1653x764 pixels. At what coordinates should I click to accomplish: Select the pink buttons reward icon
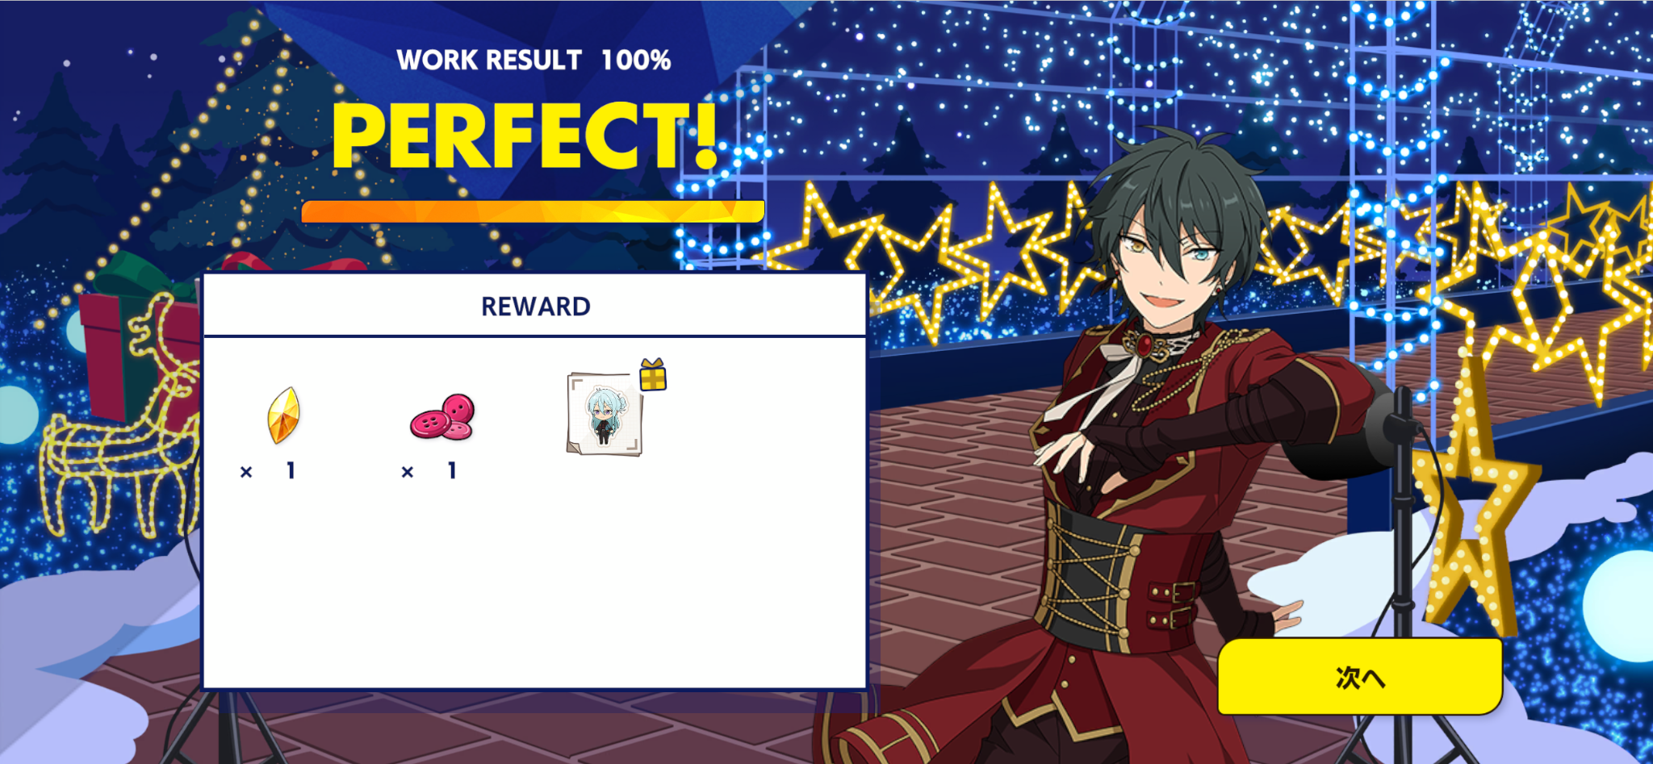(x=442, y=417)
